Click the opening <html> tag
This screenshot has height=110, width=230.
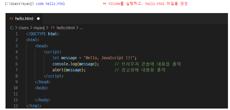pyautogui.click(x=33, y=40)
